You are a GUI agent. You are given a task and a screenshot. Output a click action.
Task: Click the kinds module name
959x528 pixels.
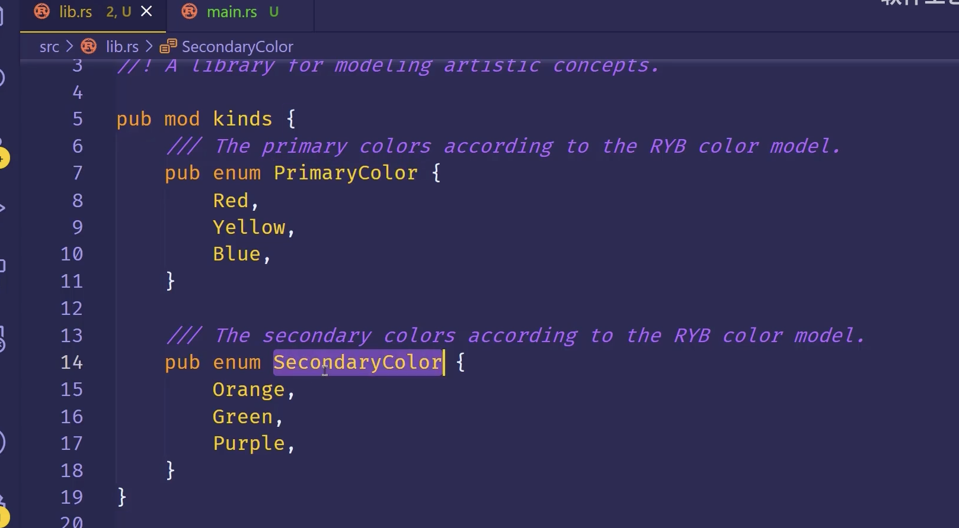(x=242, y=119)
